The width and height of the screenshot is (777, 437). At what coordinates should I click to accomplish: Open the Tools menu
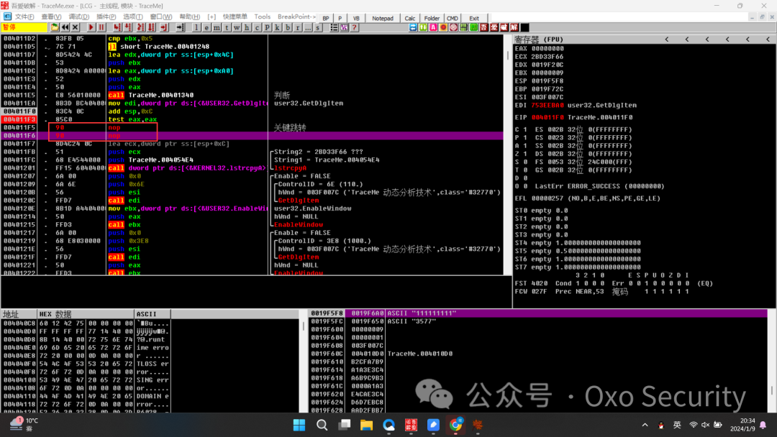click(x=262, y=17)
